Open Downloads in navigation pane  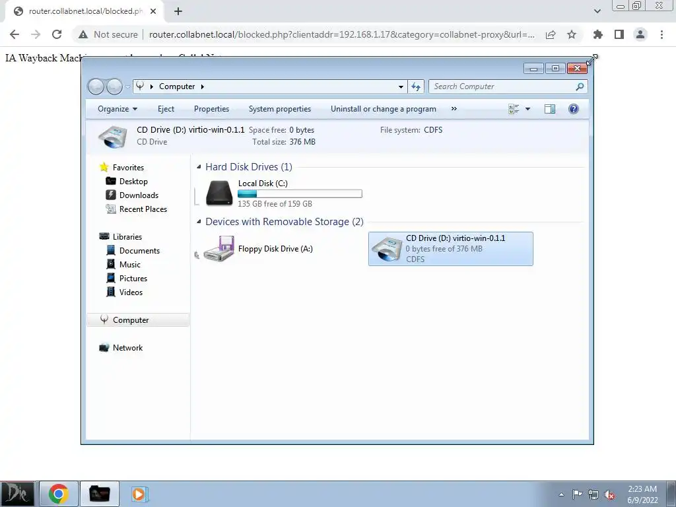click(139, 195)
